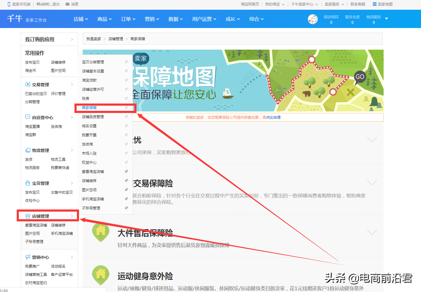This screenshot has width=421, height=292.
Task: Pin the 权益中心 submenu entry
Action: (x=126, y=162)
